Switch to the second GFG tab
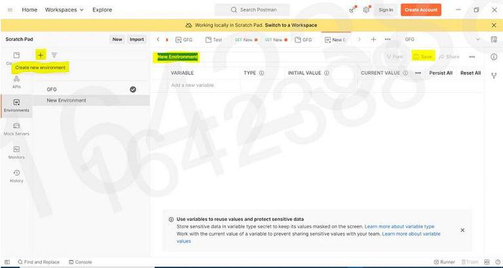Screen dimensions: 503x268 click(303, 40)
